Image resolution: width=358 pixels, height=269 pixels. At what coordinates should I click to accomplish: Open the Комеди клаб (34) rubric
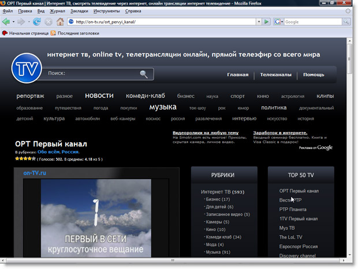click(x=223, y=237)
